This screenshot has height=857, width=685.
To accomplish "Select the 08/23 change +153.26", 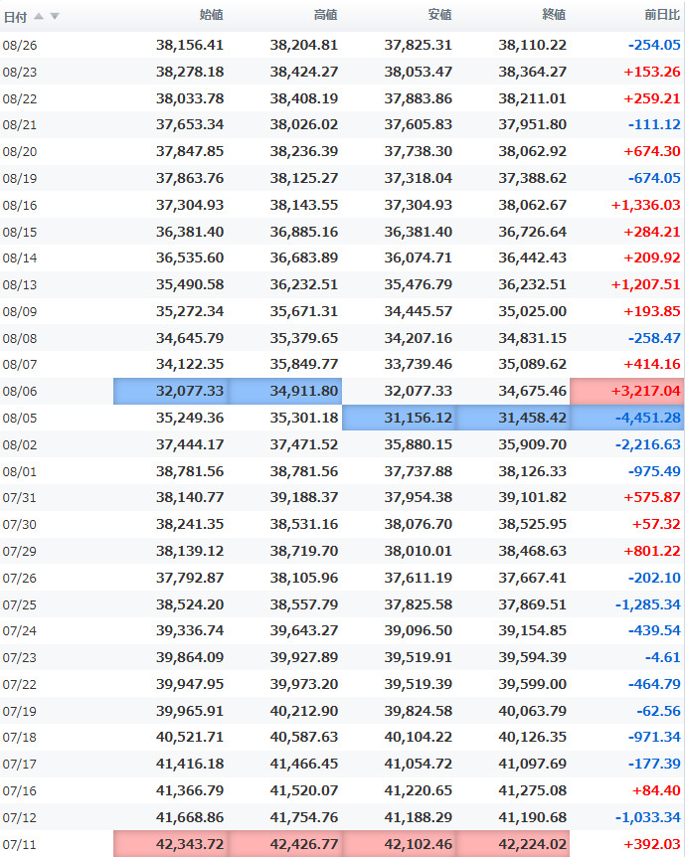I will click(652, 72).
